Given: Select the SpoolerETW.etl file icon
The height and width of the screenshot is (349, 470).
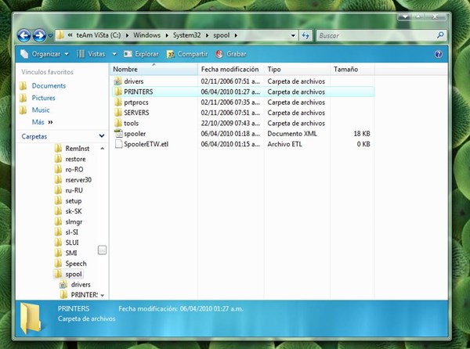Looking at the screenshot, I should [x=118, y=144].
